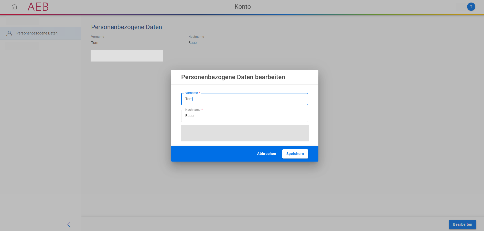
Task: Click the Bearbeiten button at the bottom right
Action: pyautogui.click(x=462, y=225)
